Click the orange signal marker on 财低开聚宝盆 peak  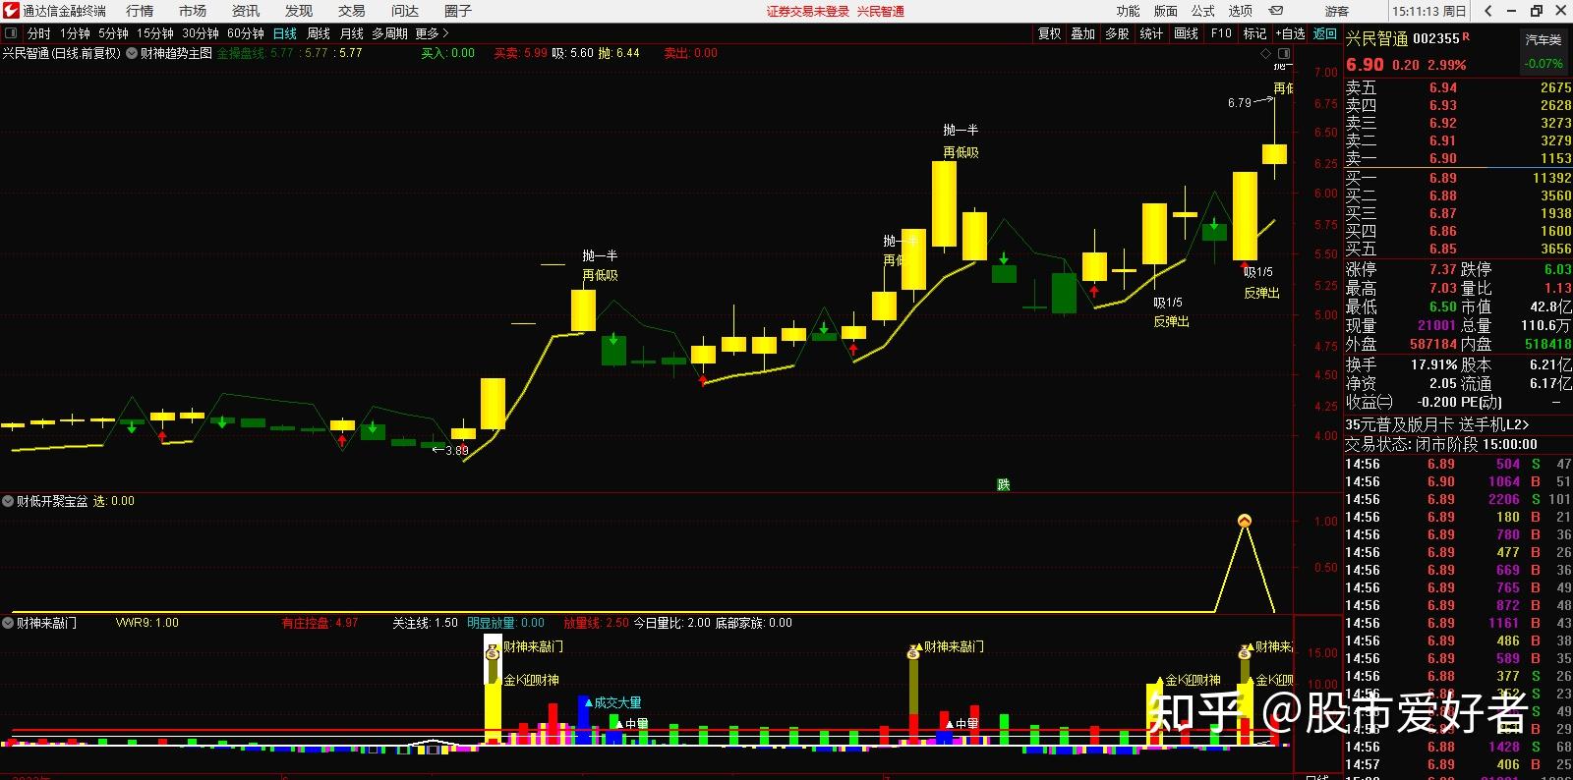click(1245, 521)
